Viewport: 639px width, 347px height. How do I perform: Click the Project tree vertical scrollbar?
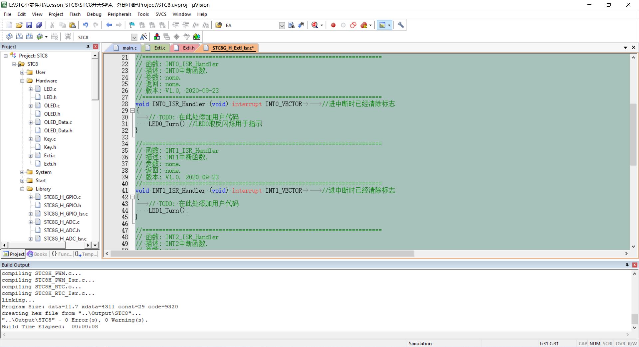[x=95, y=80]
